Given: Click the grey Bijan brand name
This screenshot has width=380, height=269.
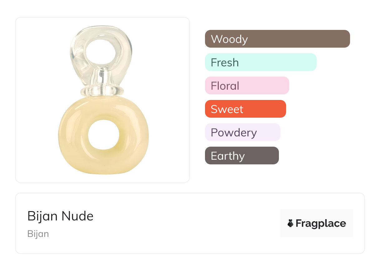Looking at the screenshot, I should 38,234.
